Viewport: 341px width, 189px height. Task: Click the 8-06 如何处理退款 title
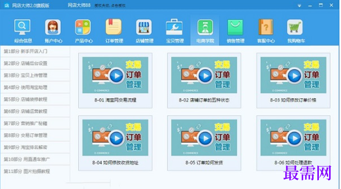(293, 163)
